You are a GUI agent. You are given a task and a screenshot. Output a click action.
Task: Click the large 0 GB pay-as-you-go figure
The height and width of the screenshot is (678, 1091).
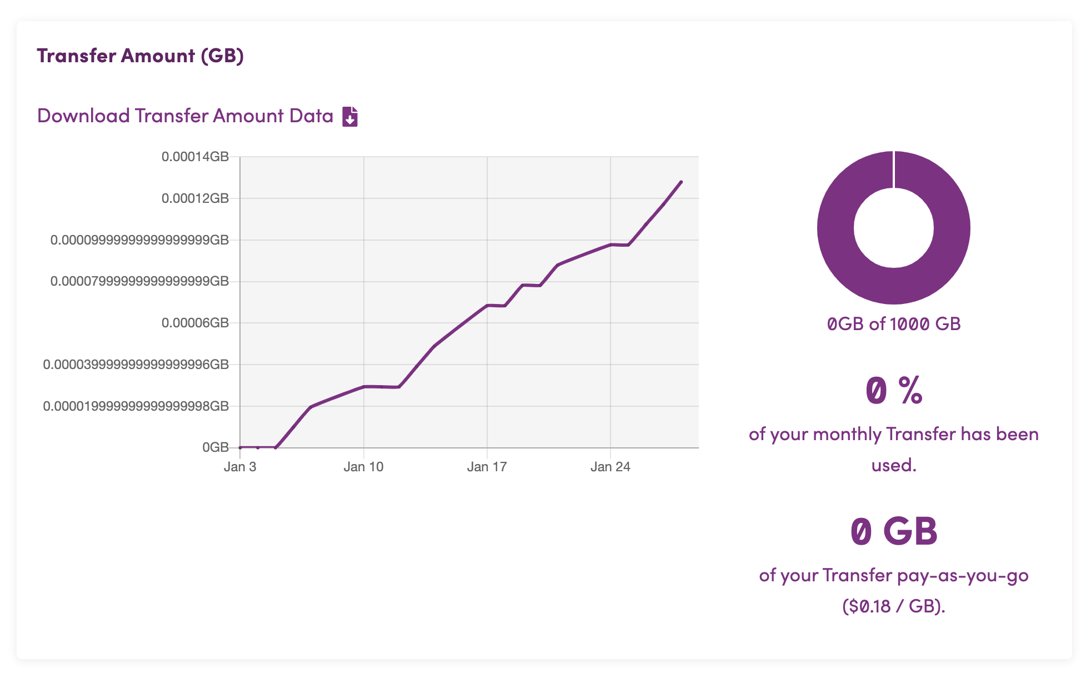point(893,531)
